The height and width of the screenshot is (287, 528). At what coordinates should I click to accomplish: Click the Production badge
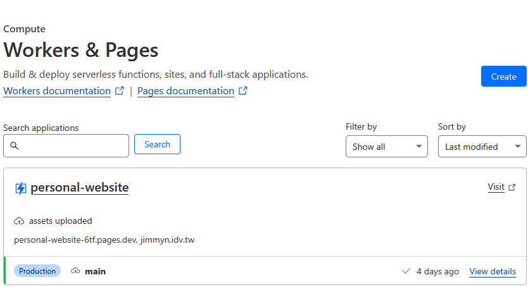pos(37,271)
